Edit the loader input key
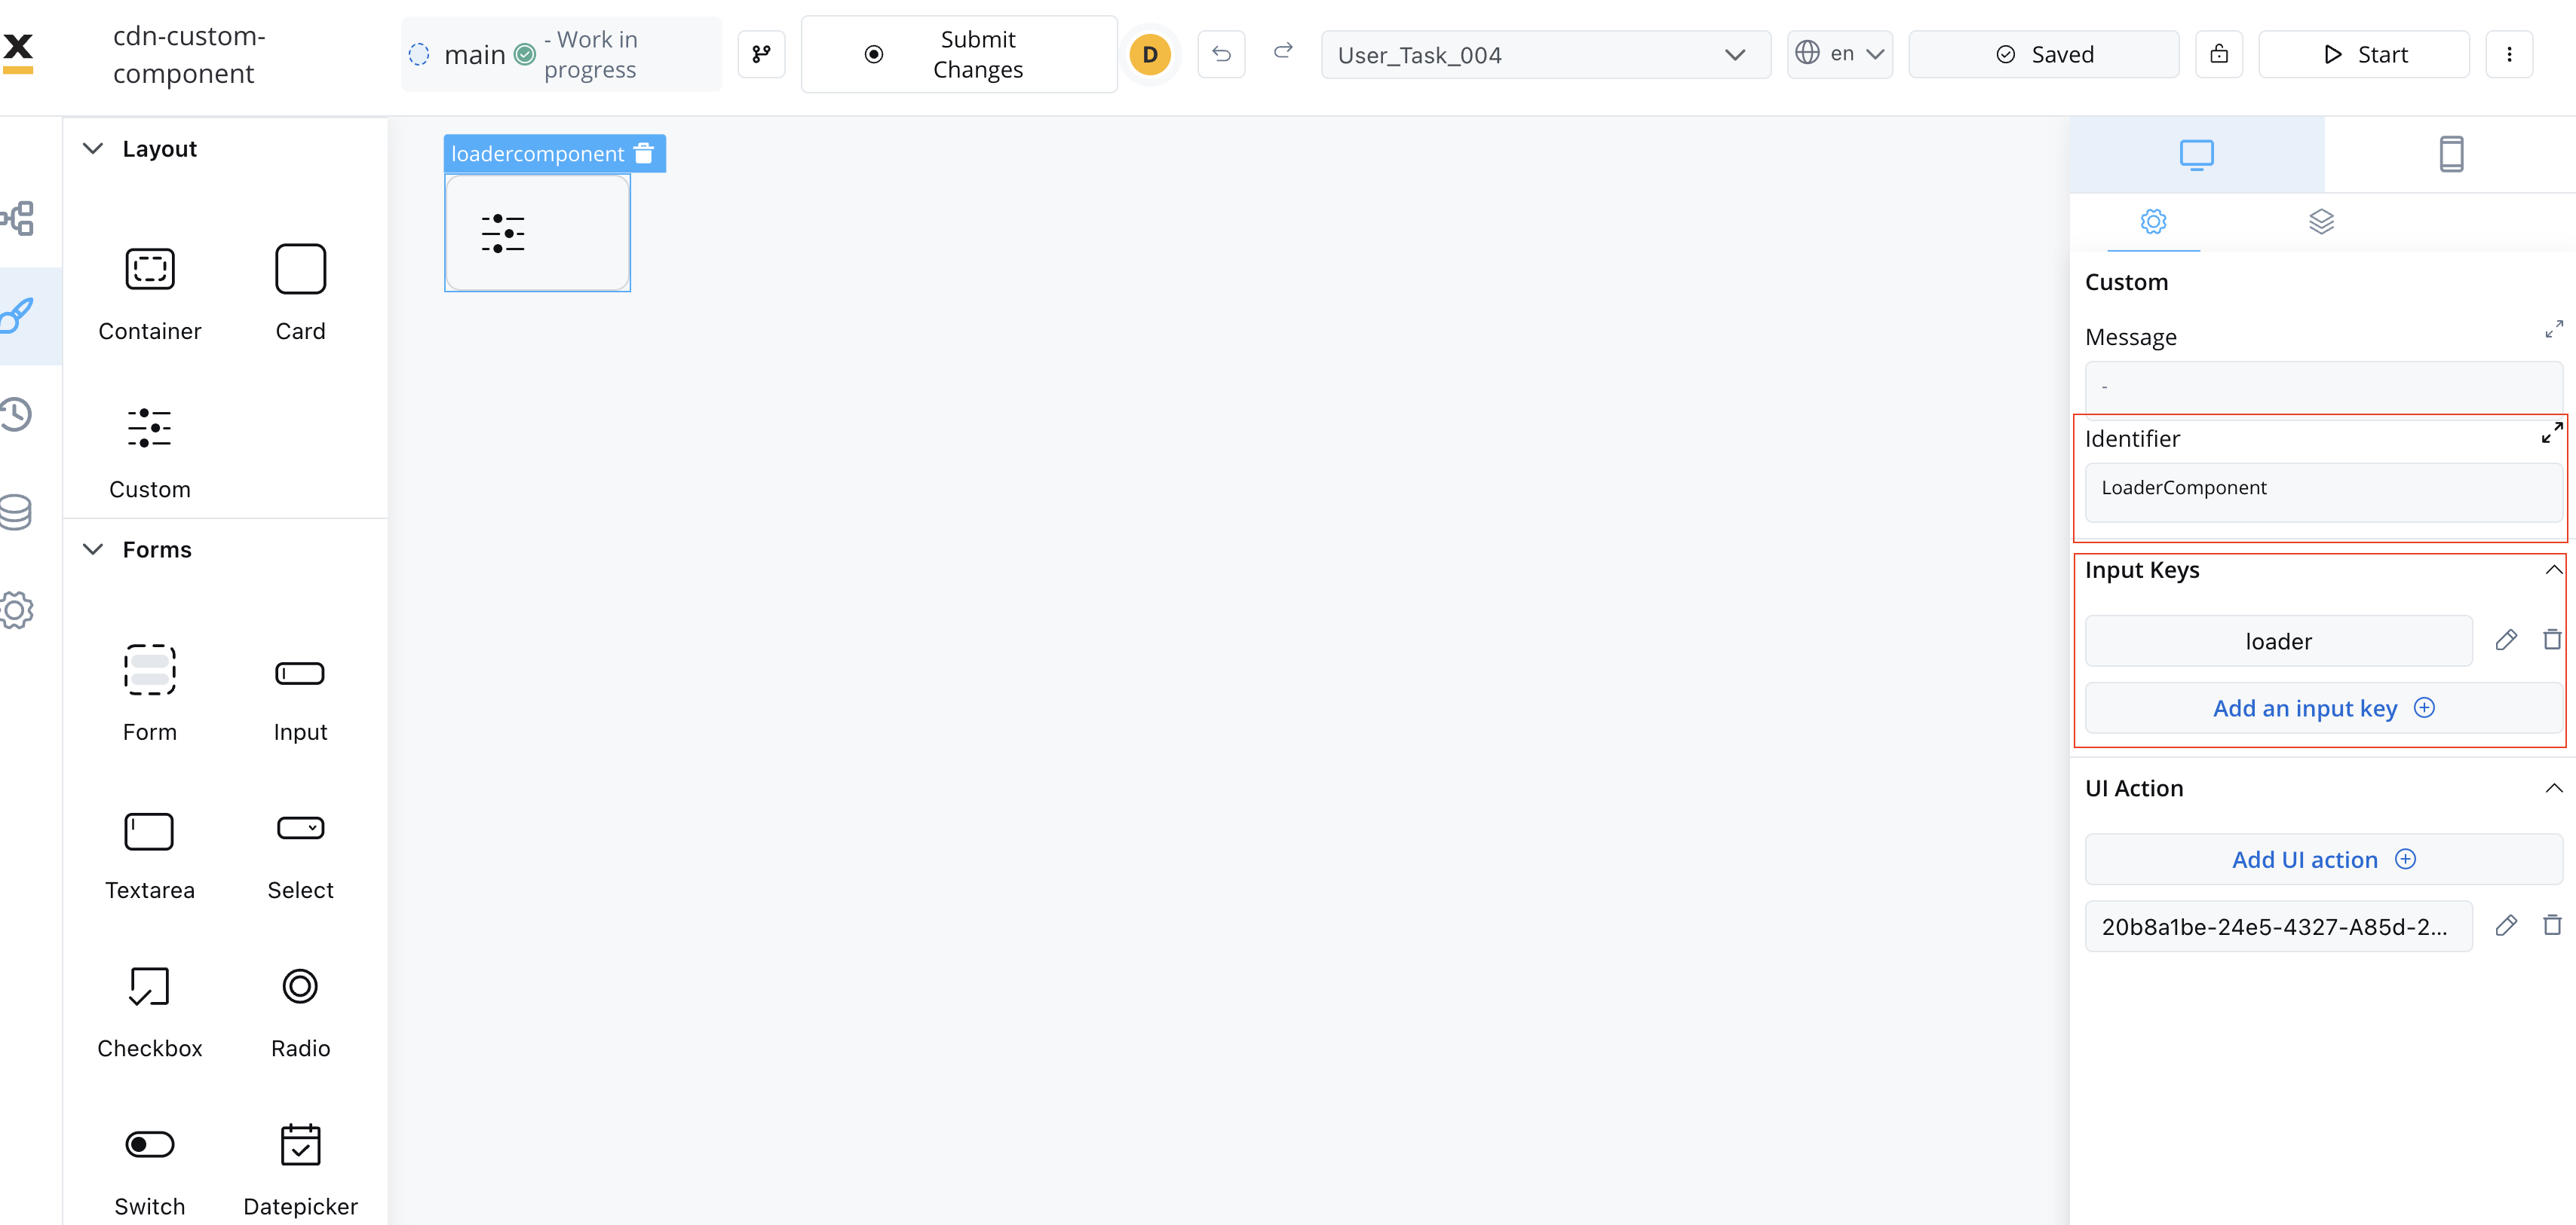 pos(2506,640)
